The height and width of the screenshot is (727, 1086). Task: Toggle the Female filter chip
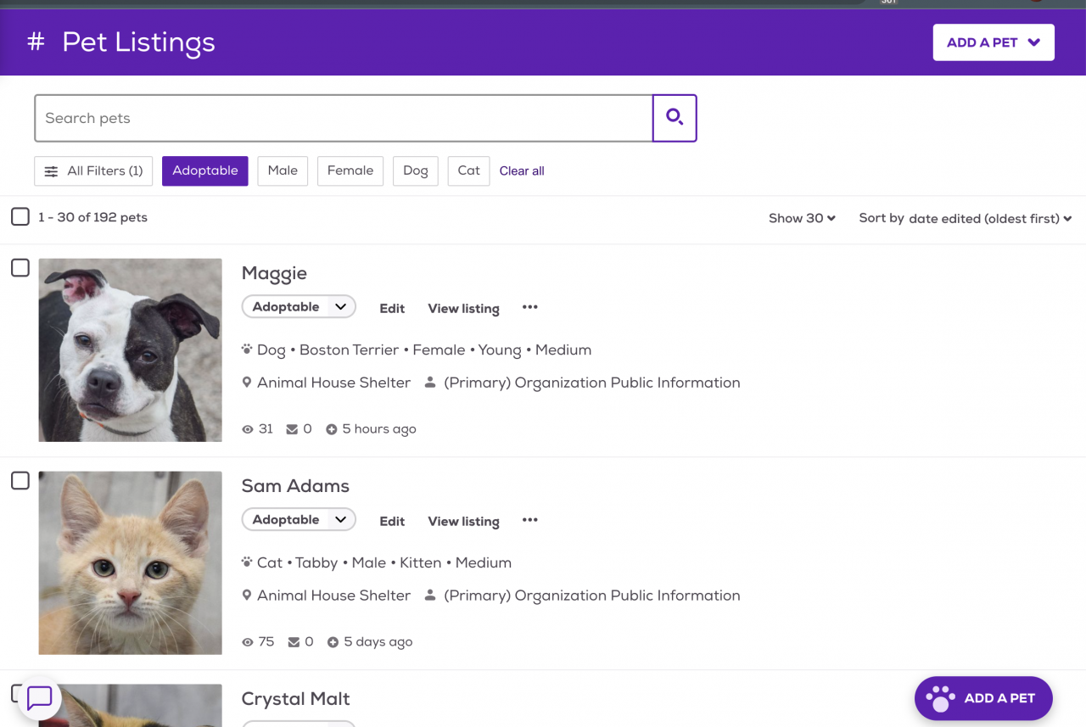point(350,171)
